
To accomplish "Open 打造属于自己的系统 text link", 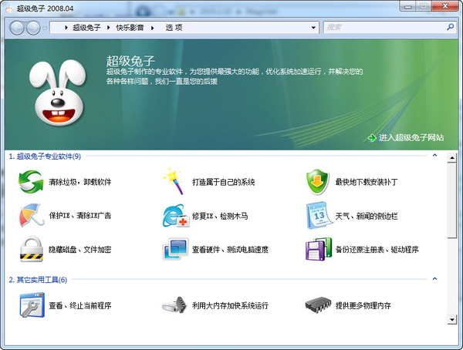I will pos(223,182).
